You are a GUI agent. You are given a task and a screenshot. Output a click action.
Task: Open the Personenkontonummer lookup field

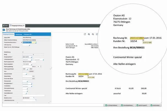click(29, 42)
